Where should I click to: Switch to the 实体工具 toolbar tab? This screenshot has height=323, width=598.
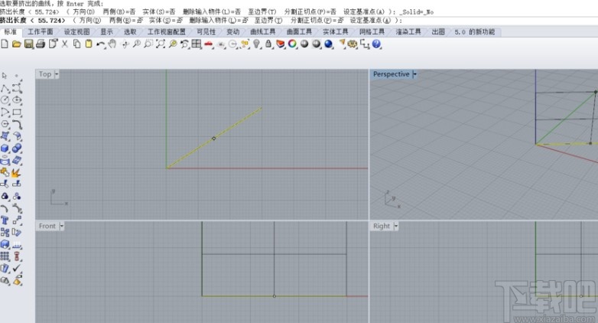[335, 31]
